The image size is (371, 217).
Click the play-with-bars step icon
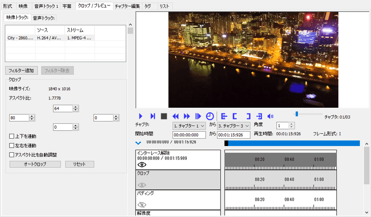tap(198, 116)
